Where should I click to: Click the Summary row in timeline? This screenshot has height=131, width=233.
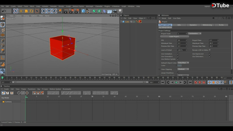click(x=8, y=102)
